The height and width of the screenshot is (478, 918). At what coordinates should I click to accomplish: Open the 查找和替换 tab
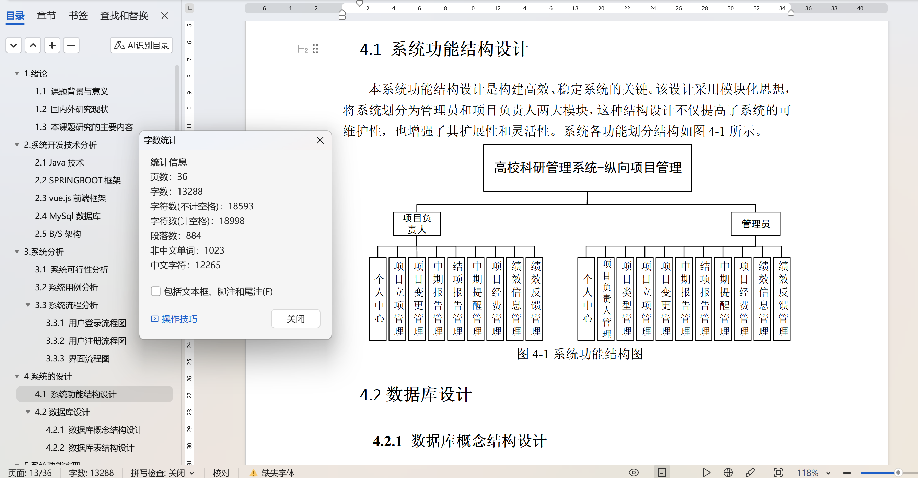tap(124, 16)
